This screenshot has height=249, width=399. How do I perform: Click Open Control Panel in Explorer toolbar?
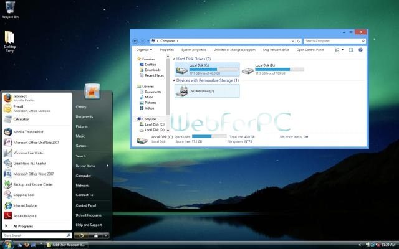tap(310, 50)
